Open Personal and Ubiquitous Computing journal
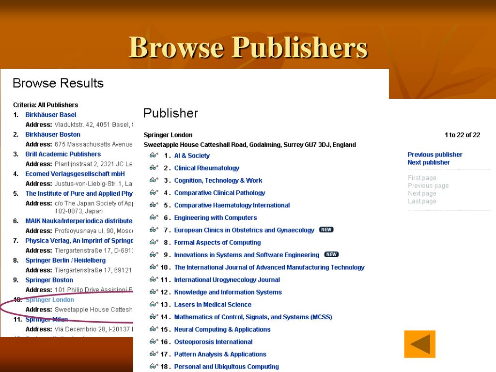 point(227,367)
